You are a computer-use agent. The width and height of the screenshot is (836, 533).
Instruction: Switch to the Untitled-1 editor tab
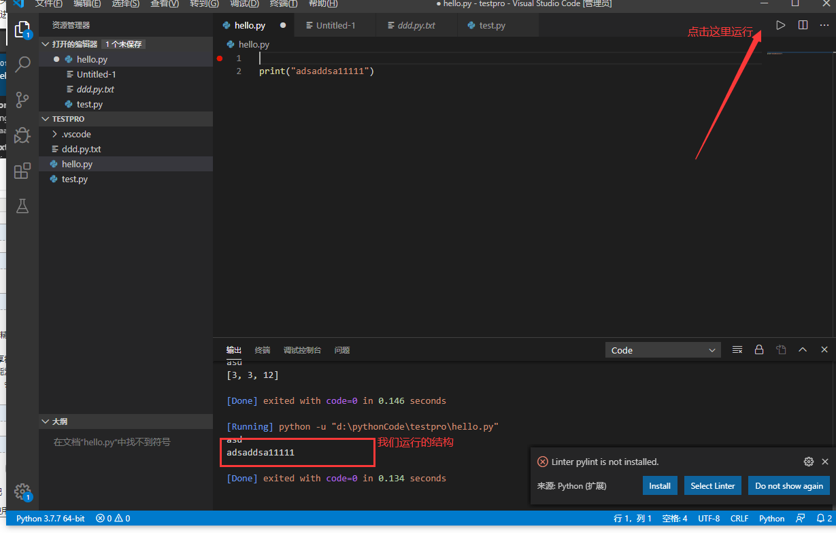[335, 25]
